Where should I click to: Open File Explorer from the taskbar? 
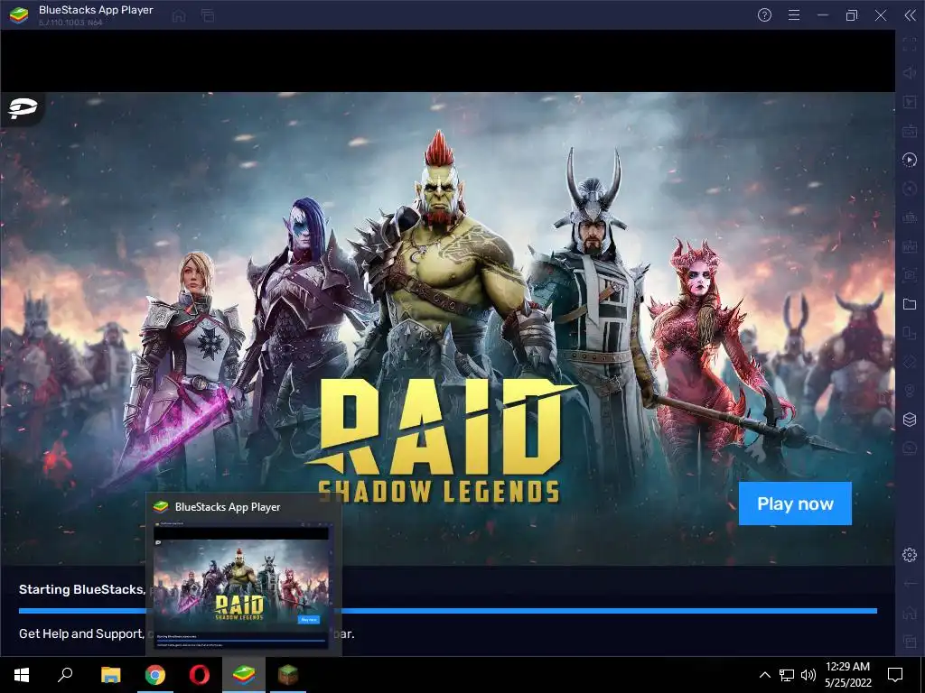pos(110,675)
